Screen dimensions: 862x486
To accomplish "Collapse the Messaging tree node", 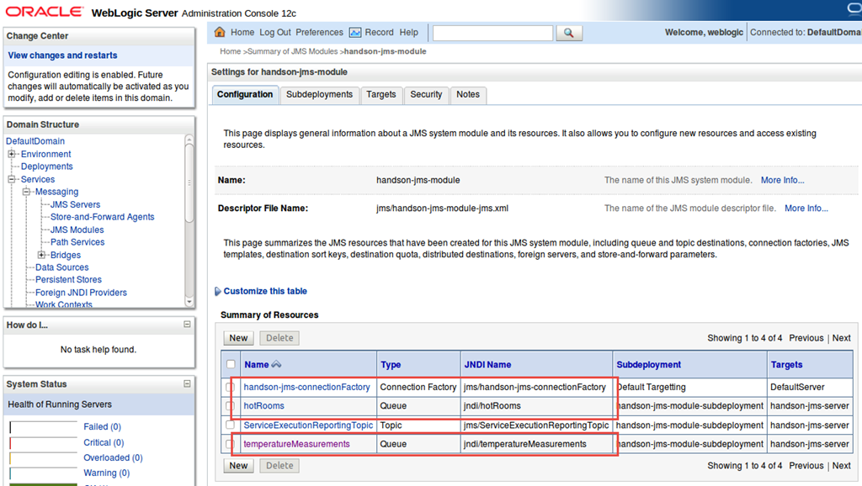I will click(27, 193).
